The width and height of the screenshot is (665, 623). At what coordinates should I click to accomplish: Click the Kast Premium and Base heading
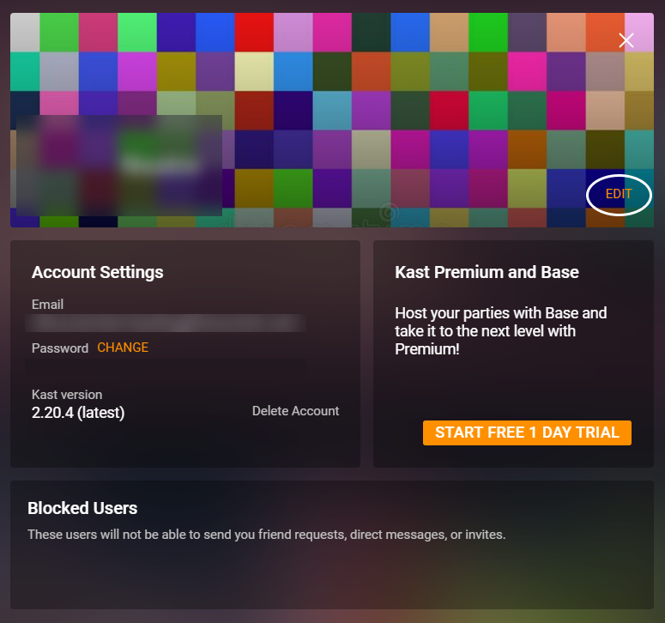487,272
